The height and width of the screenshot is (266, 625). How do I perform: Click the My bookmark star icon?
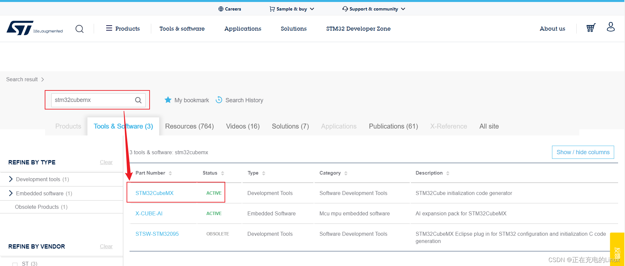click(168, 100)
